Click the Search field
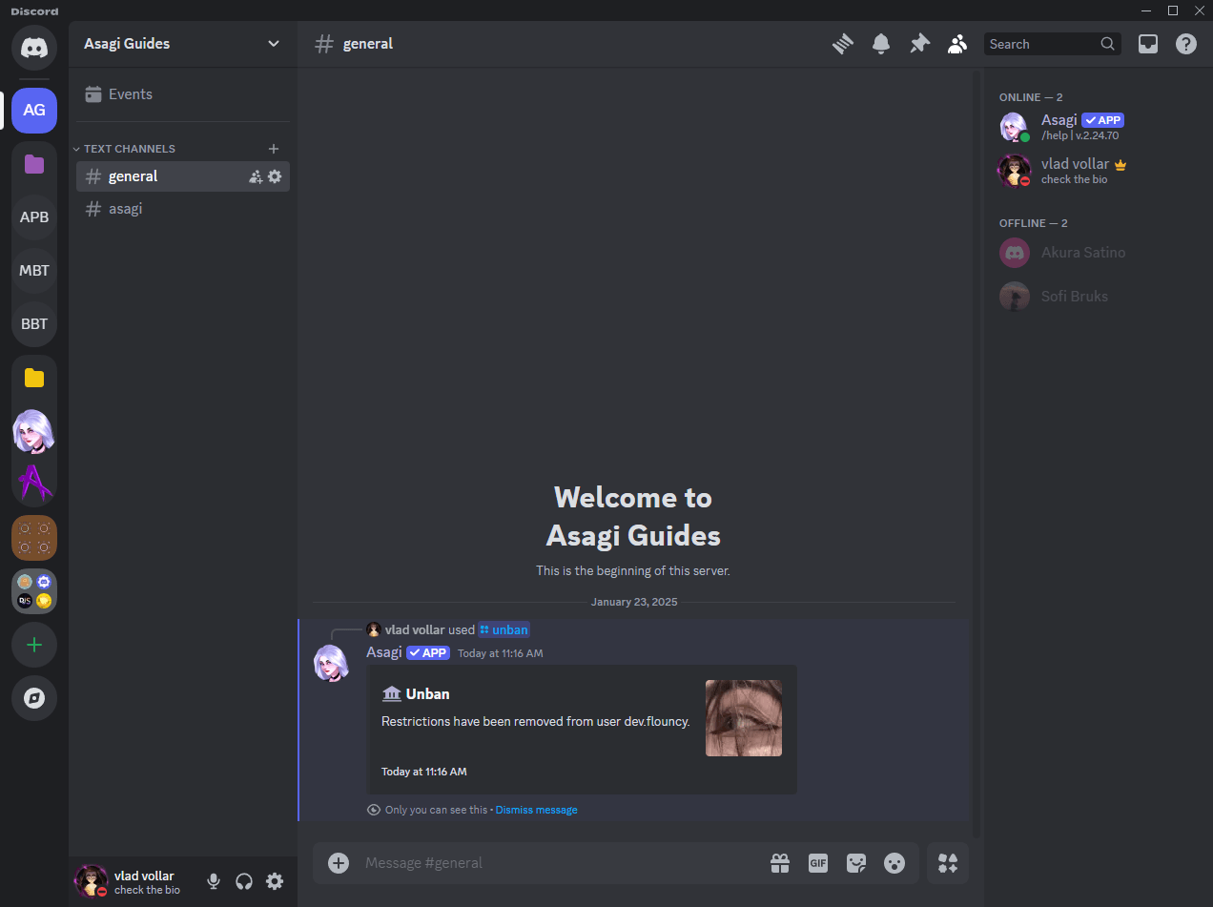 1053,44
